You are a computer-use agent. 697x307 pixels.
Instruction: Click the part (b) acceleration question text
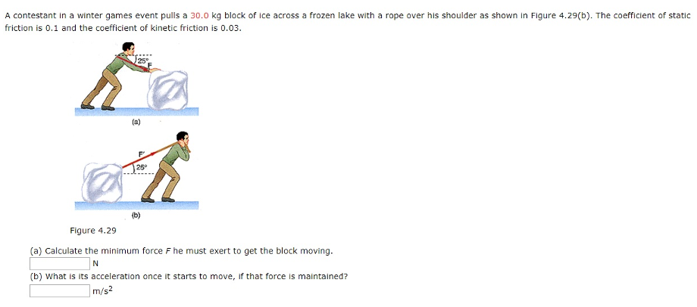pyautogui.click(x=189, y=277)
